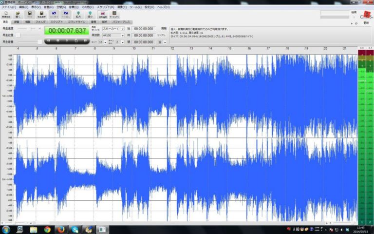The image size is (374, 234).
Task: Click the 再生速度 playback speed slider
Action: point(29,29)
